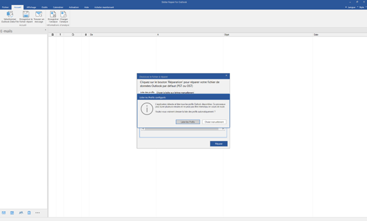Click the horizontal scrollbar right arrow in dialog
The width and height of the screenshot is (367, 221).
223,129
